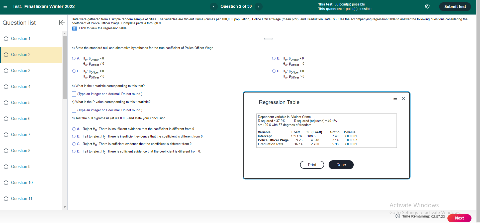Minimize the Regression Table dialog
The width and height of the screenshot is (480, 223).
395,99
